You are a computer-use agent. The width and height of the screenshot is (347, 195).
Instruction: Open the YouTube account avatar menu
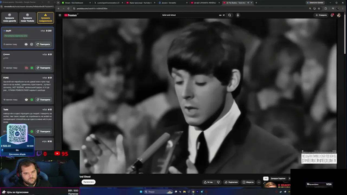339,15
